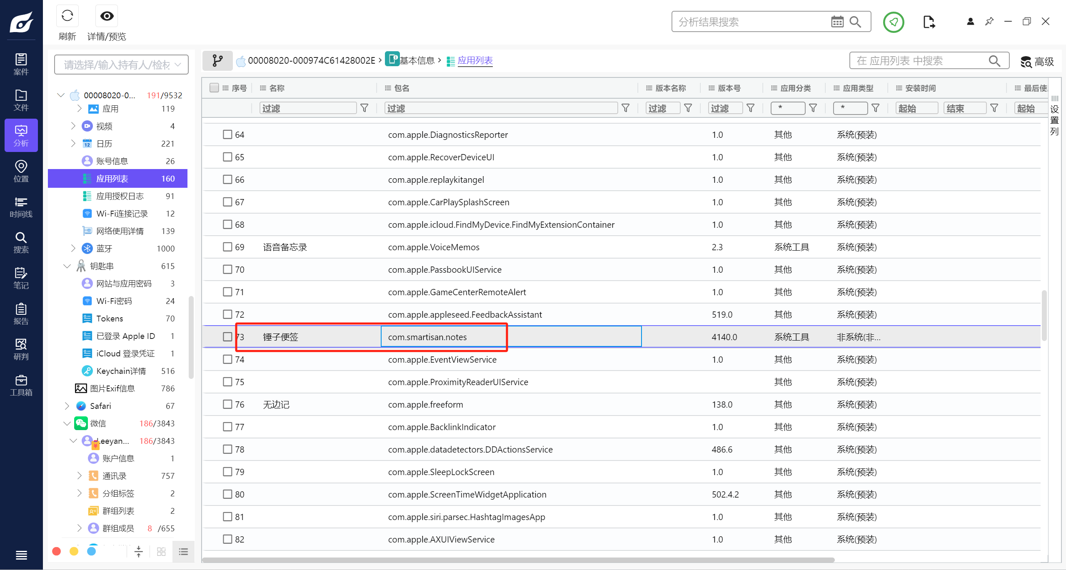Click the filter funnel beside the package name filter
Viewport: 1066px width, 570px height.
point(625,108)
